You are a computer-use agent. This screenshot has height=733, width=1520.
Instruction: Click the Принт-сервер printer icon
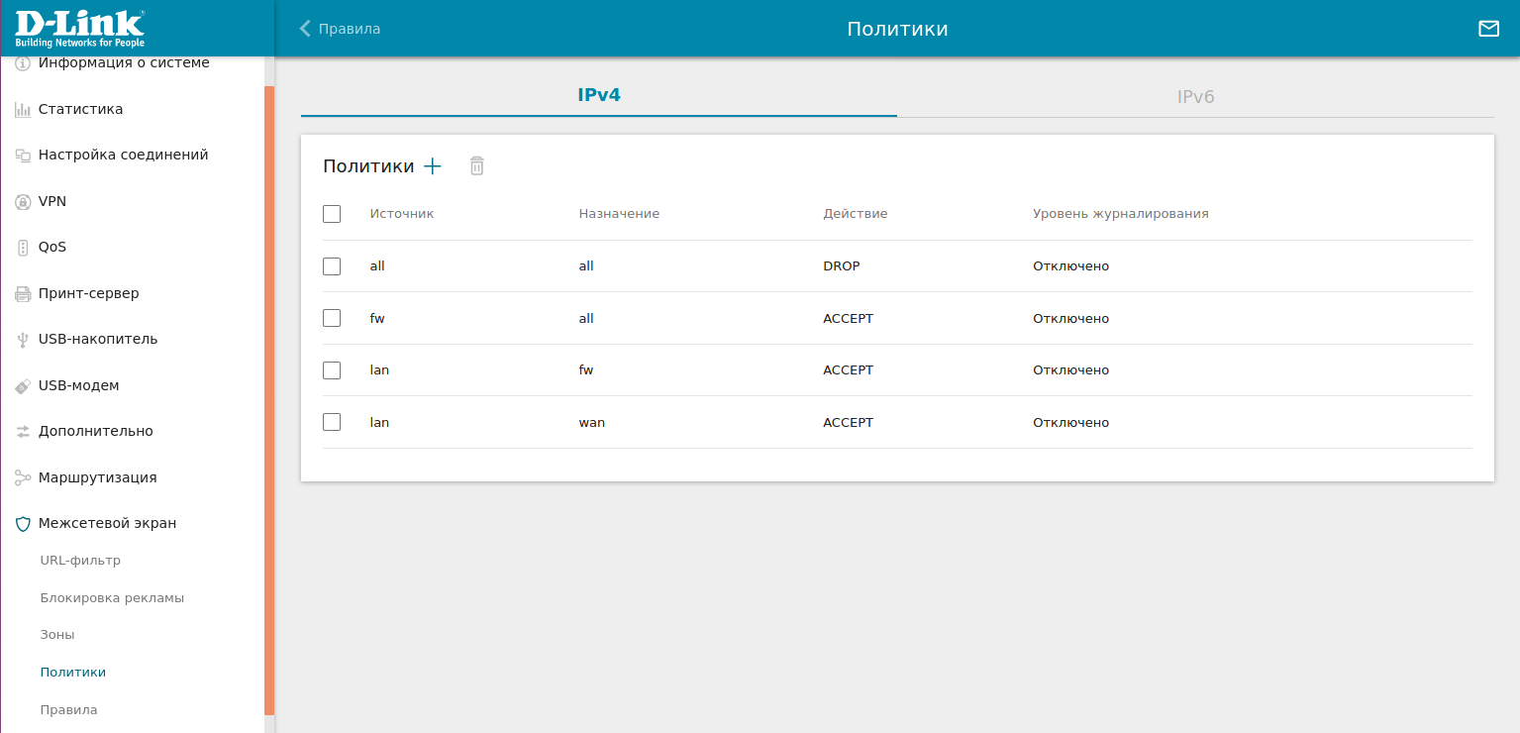pos(23,294)
